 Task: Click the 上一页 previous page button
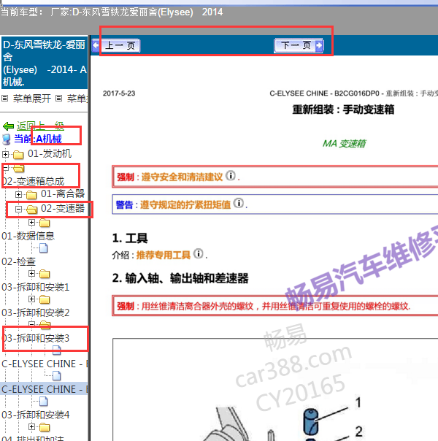pyautogui.click(x=116, y=45)
